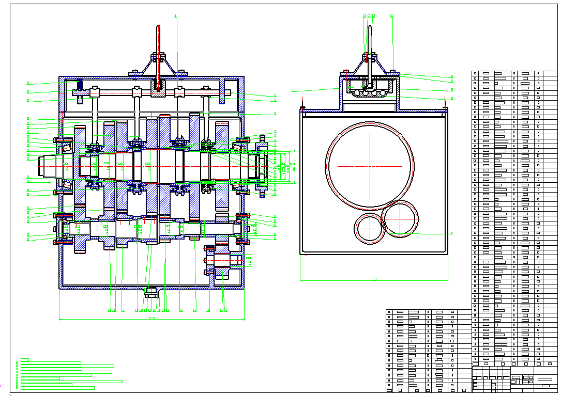Viewport: 561px width, 396px height.
Task: Select the shift lever in the side view
Action: point(369,56)
